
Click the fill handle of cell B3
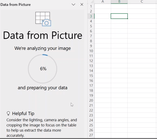pos(127,19)
